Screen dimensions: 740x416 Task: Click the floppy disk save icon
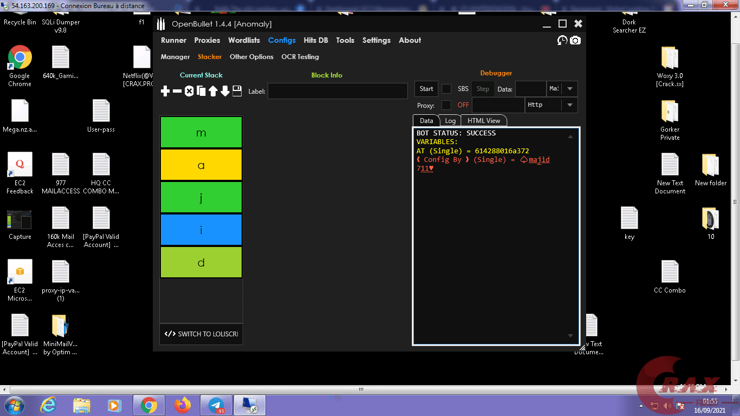click(237, 91)
